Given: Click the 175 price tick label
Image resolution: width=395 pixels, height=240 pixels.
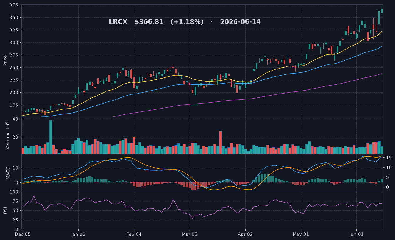Looking at the screenshot, I should [x=14, y=105].
